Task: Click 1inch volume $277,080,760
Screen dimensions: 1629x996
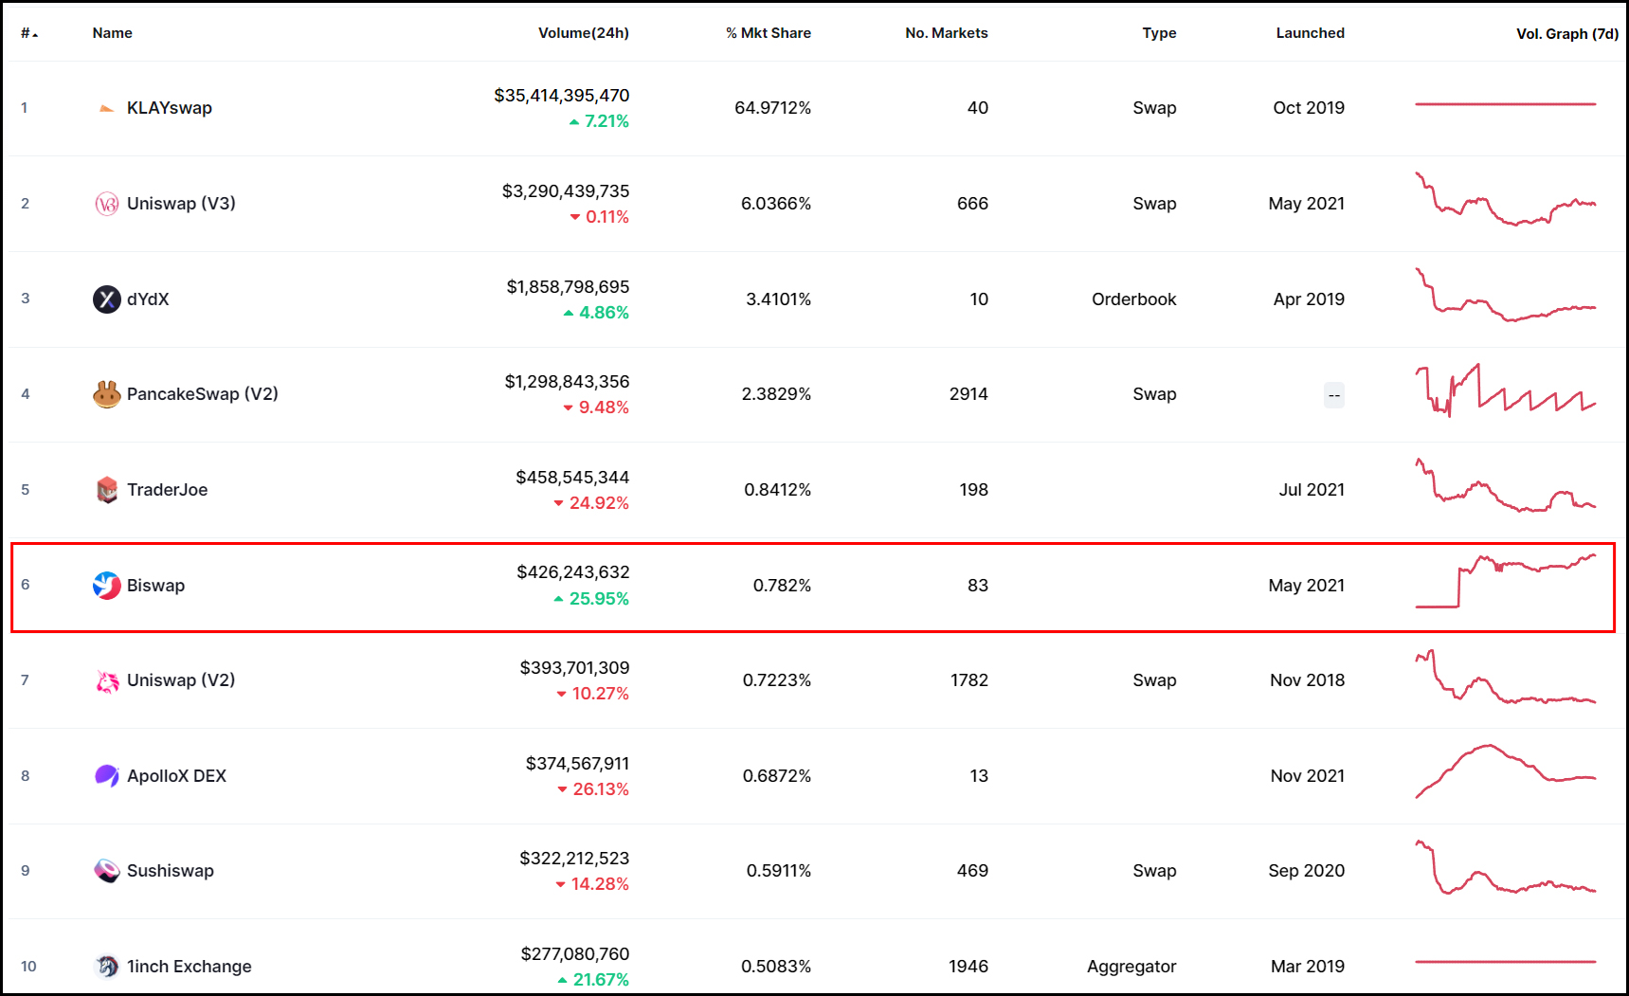Action: click(x=575, y=954)
